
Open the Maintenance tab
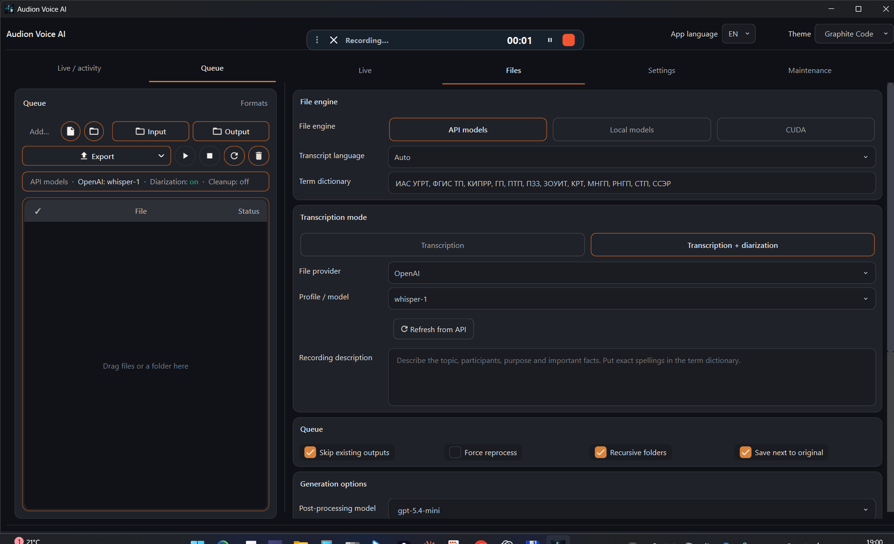pyautogui.click(x=810, y=70)
